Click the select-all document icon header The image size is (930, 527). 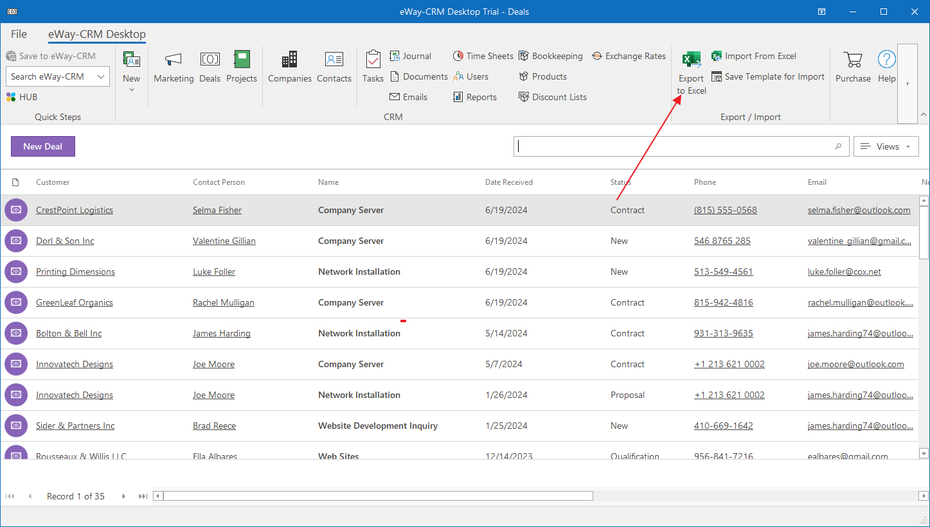point(16,182)
